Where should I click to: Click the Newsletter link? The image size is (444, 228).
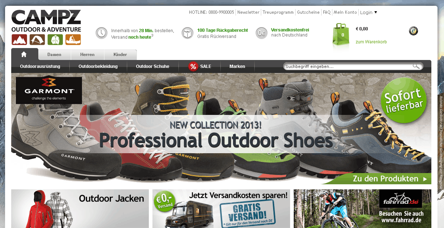[248, 12]
